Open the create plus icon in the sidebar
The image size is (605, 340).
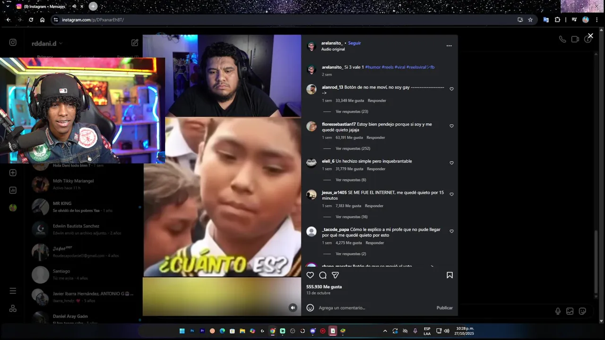13,173
